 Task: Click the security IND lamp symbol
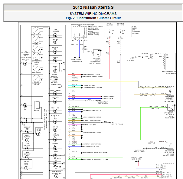[x=27, y=131]
